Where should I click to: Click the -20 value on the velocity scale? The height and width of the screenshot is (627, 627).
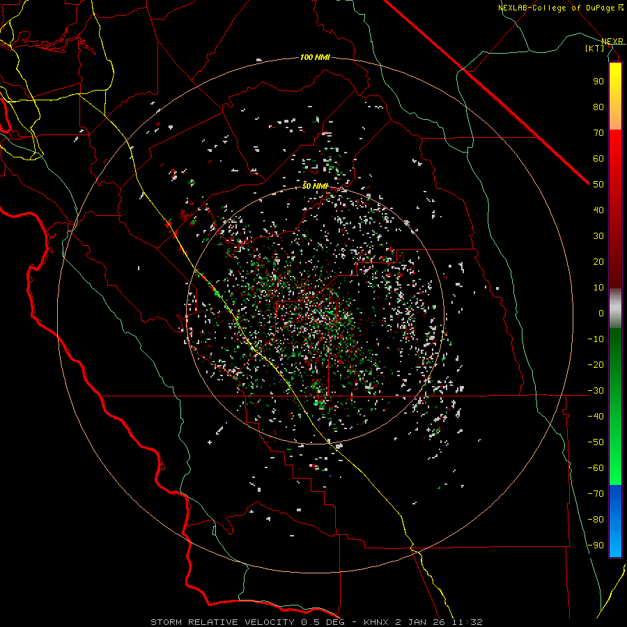point(596,365)
